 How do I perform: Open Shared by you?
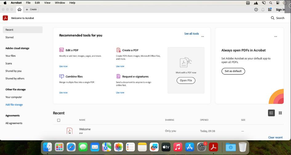pyautogui.click(x=13, y=71)
